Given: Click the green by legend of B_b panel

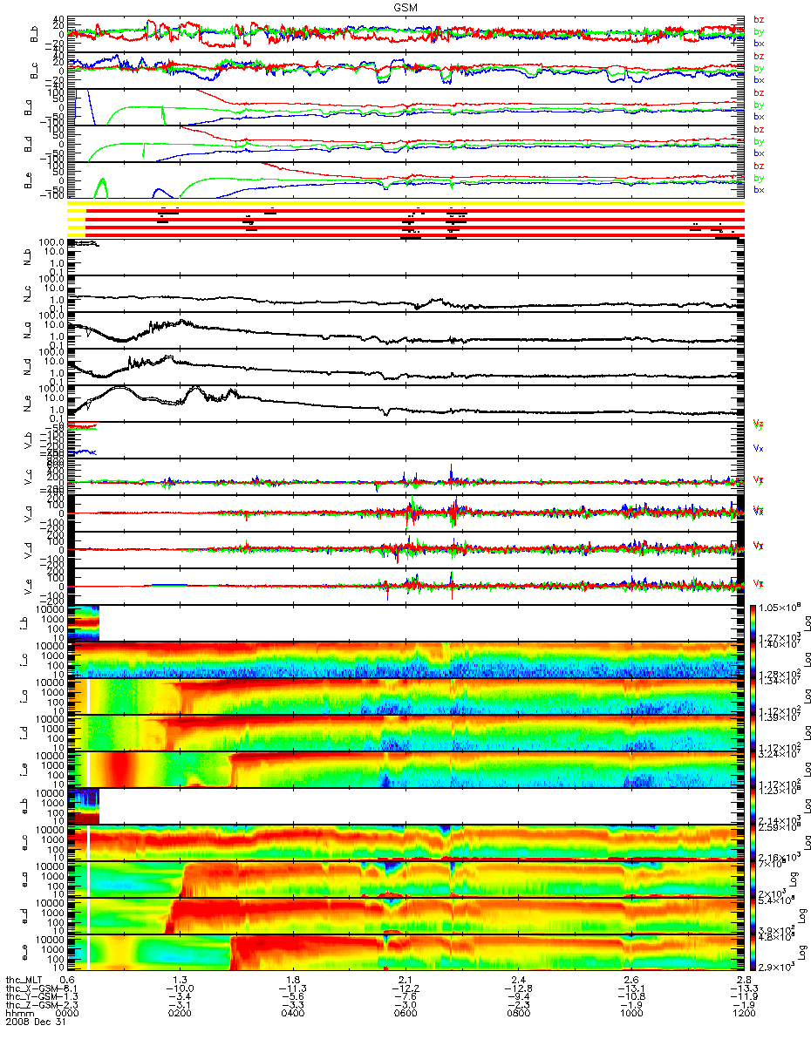Looking at the screenshot, I should (759, 31).
